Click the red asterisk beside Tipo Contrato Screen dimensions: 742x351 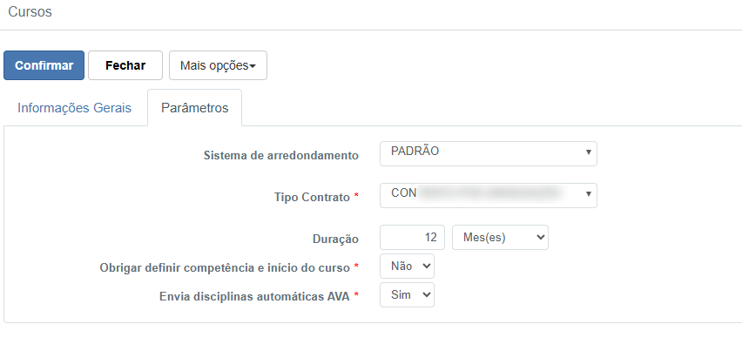tap(356, 198)
